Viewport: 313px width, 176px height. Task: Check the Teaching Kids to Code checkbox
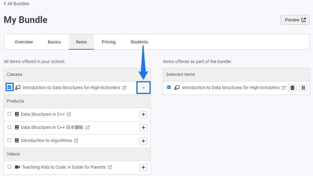pos(9,167)
